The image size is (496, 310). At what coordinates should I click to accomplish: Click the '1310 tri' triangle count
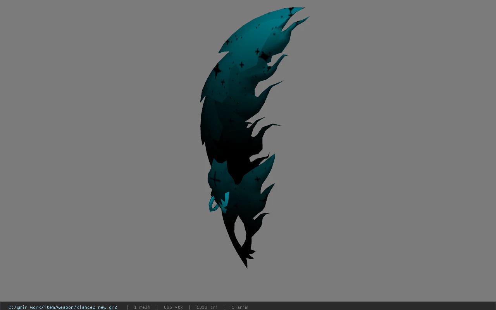pyautogui.click(x=207, y=307)
